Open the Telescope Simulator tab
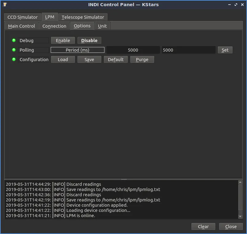The image size is (247, 234). [83, 17]
